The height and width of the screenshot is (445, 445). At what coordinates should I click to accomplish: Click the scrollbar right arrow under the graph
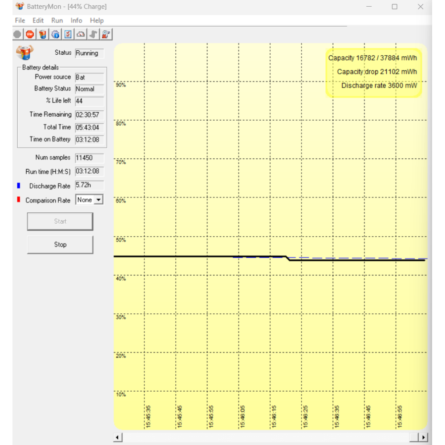(423, 437)
